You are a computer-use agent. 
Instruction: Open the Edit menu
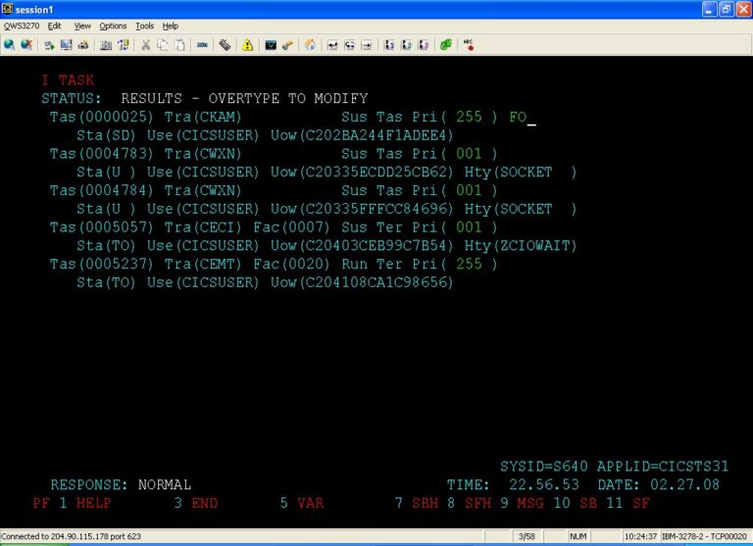[x=54, y=25]
